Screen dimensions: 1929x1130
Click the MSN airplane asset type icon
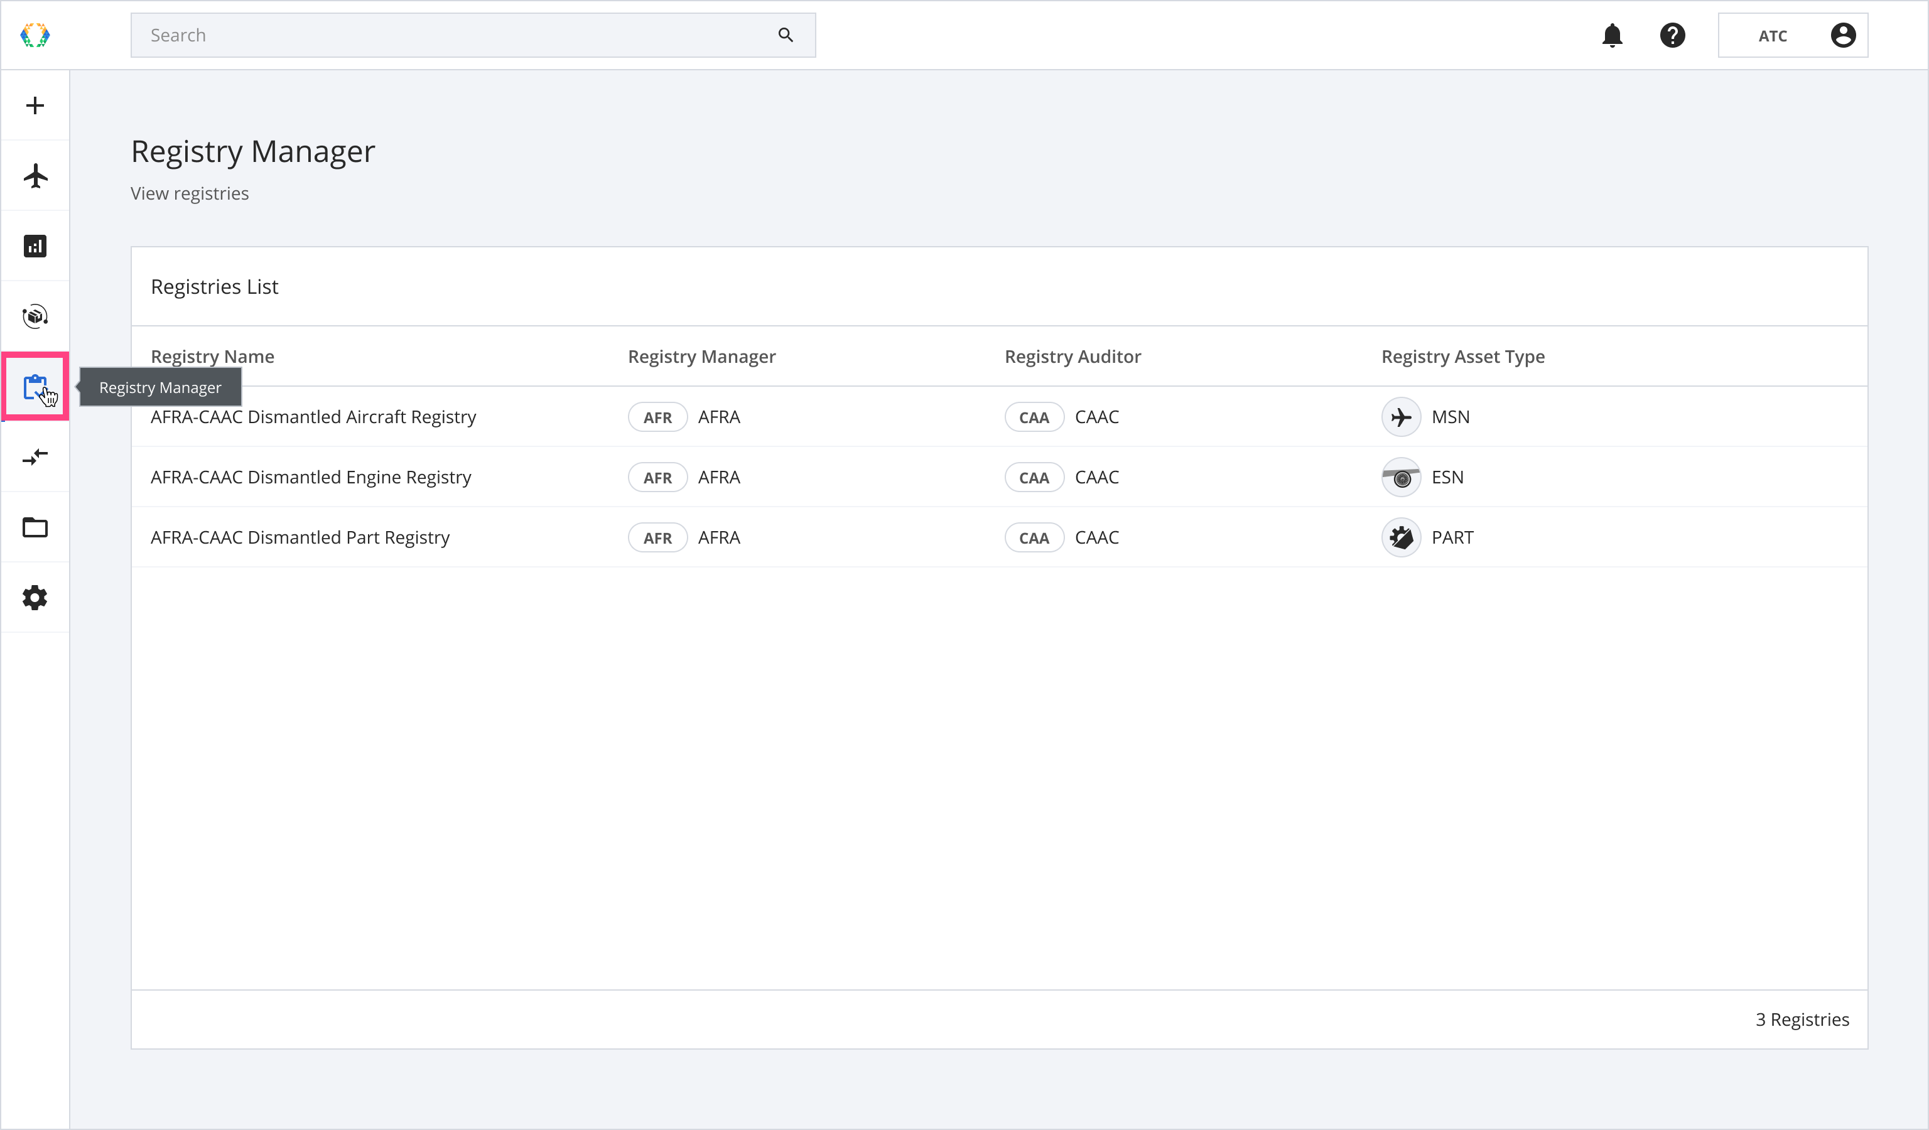[x=1401, y=417]
